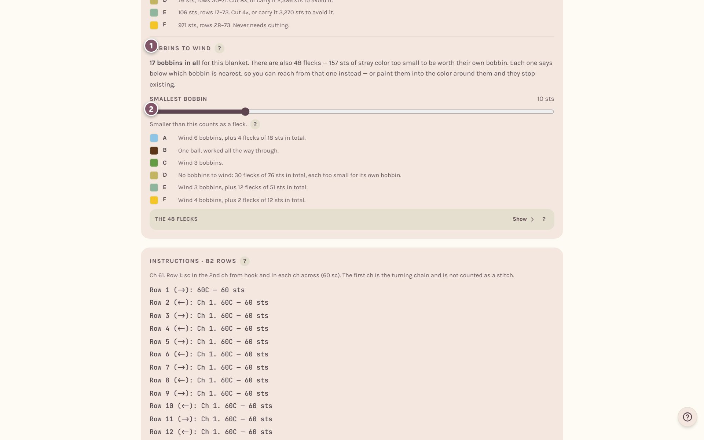This screenshot has width=704, height=440.
Task: Click question mark in the 48 Flecks bar
Action: 544,219
